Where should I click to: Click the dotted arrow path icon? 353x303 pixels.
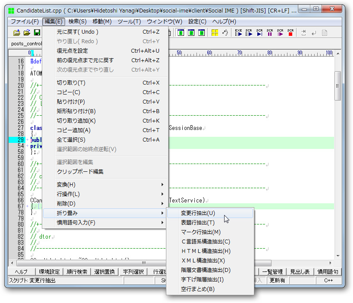[x=225, y=33]
